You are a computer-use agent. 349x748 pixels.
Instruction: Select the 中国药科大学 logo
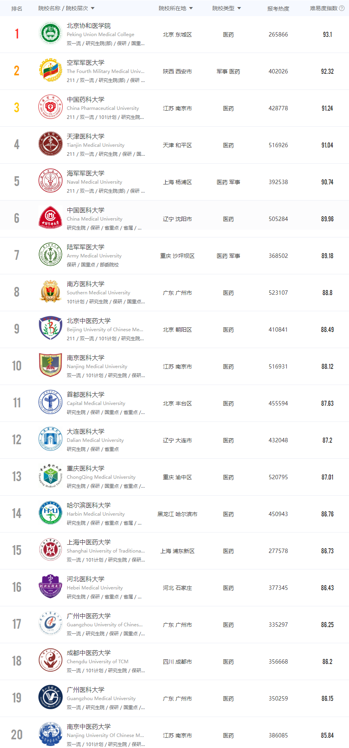tap(51, 108)
